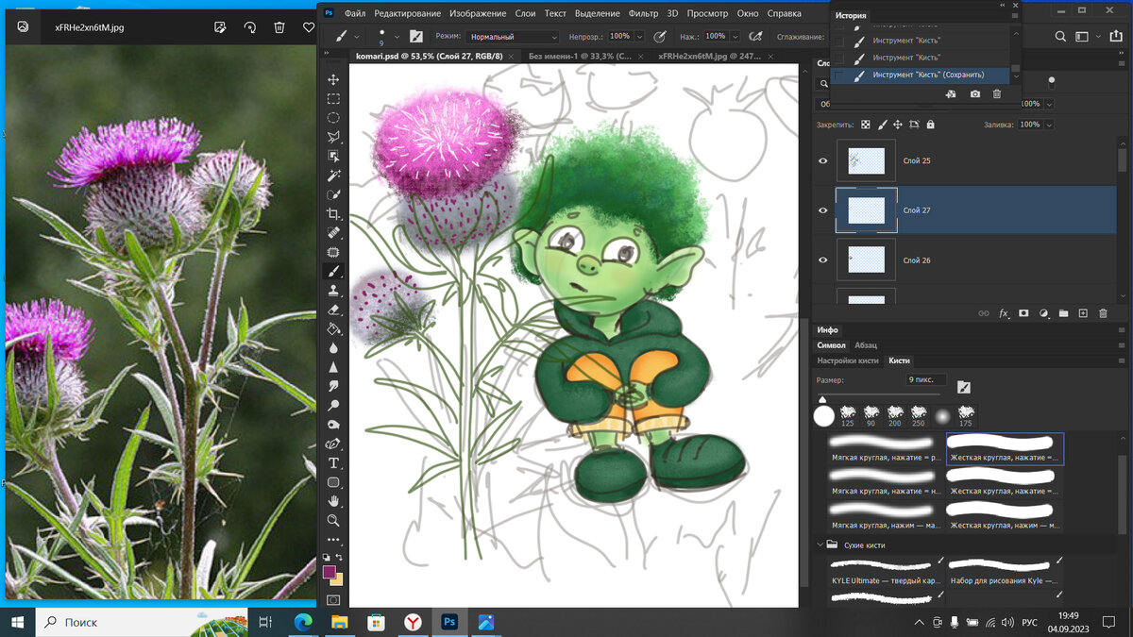Hide layer Слой 27
Image resolution: width=1133 pixels, height=637 pixels.
click(822, 210)
